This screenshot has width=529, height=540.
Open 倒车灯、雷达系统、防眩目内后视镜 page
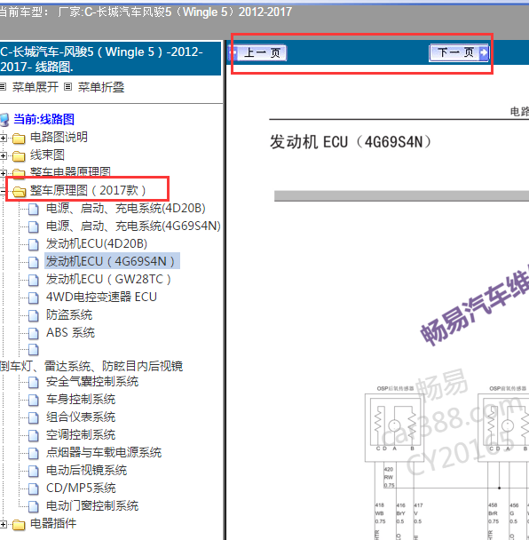[x=91, y=366]
